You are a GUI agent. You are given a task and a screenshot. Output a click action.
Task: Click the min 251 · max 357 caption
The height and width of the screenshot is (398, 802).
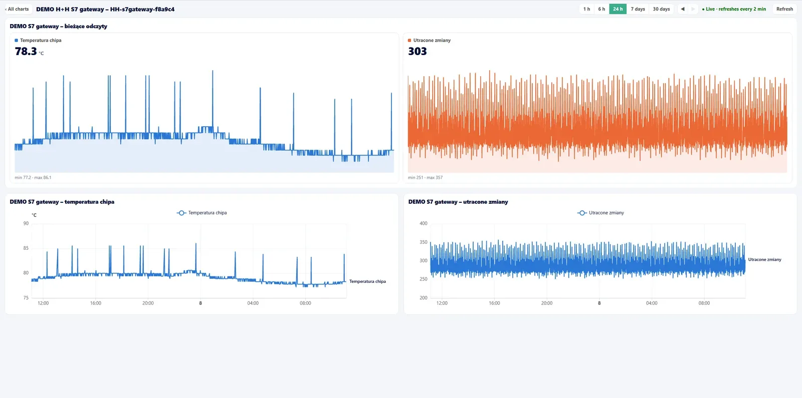pos(425,178)
